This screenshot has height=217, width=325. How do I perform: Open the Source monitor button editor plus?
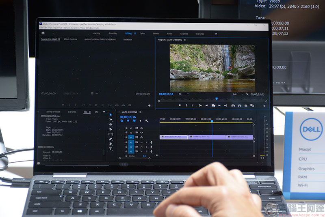tap(149, 105)
